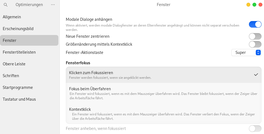Click the yellow minimize window button

tap(248, 5)
